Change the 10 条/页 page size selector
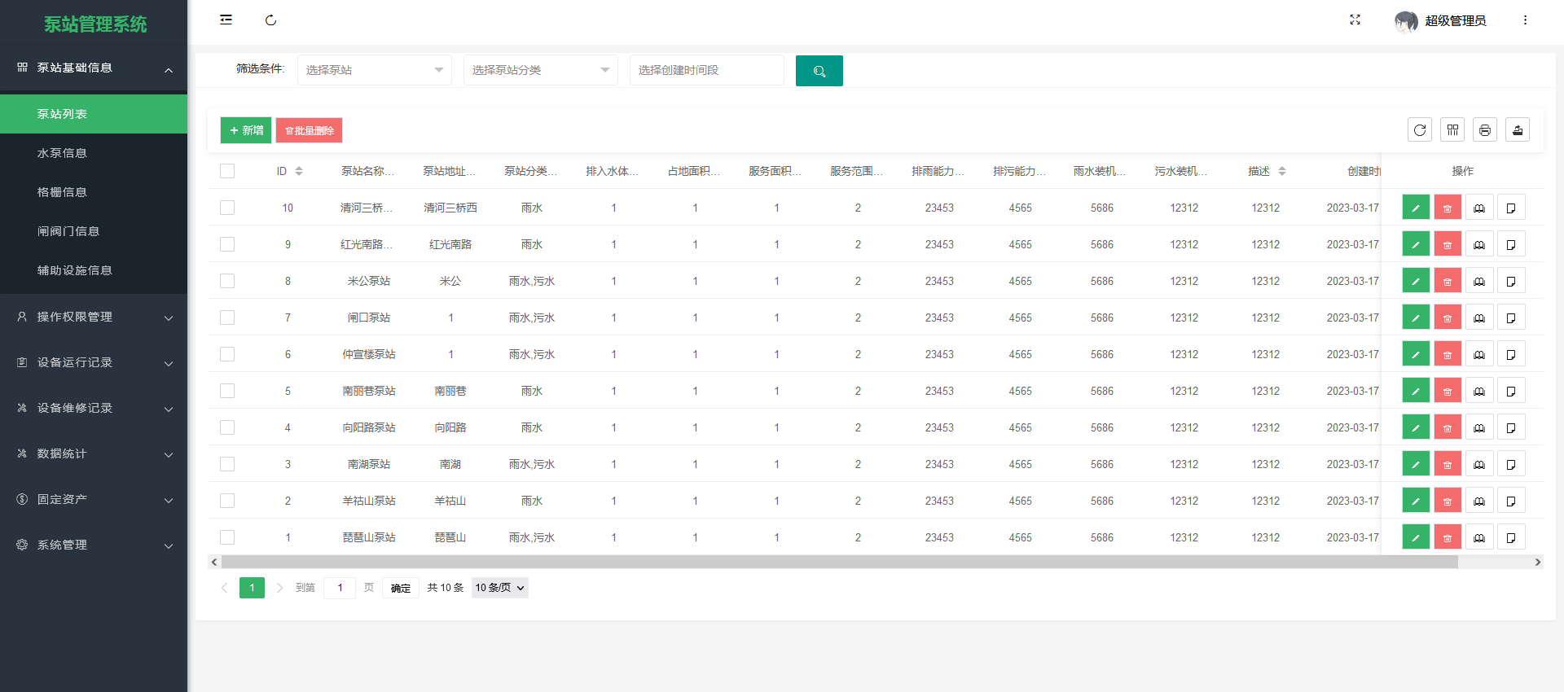Viewport: 1564px width, 692px height. coord(499,588)
